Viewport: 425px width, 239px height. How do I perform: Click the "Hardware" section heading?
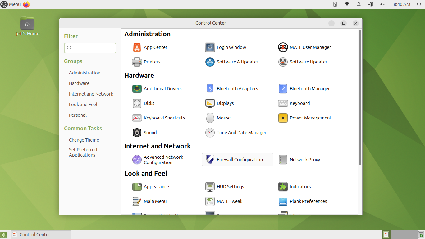(139, 76)
